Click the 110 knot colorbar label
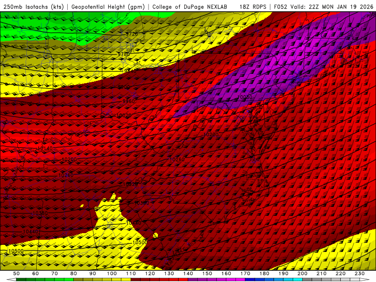376x282 pixels. point(131,274)
